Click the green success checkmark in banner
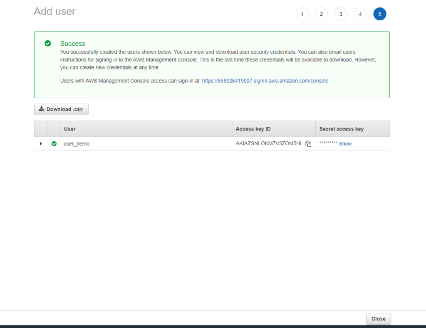Screen dimensions: 426x328 click(x=48, y=43)
